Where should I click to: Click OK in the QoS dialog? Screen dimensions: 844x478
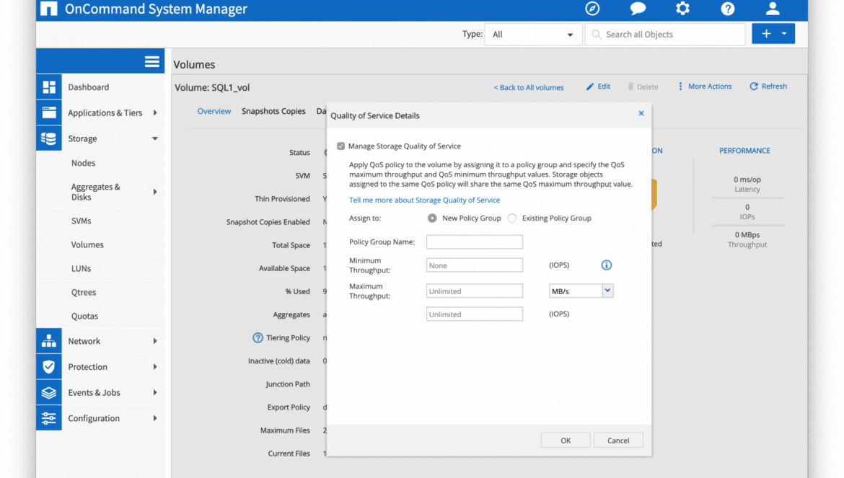click(x=565, y=441)
